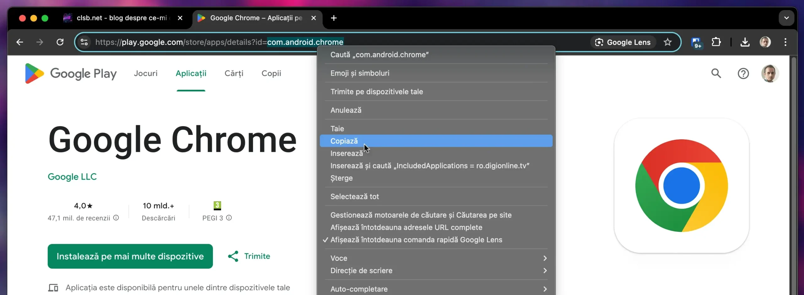Click the Trimite share button

point(249,256)
